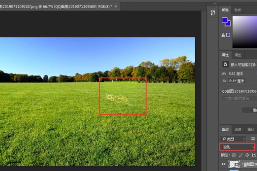Open the 浅色 blend mode dropdown

tap(237, 147)
